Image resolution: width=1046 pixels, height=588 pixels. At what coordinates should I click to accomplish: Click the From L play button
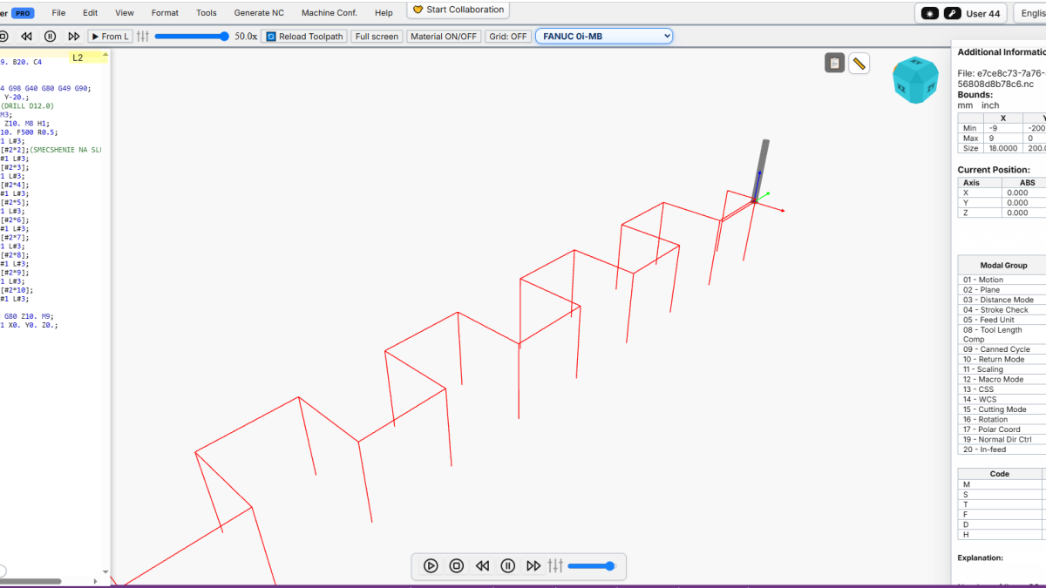[x=110, y=37]
